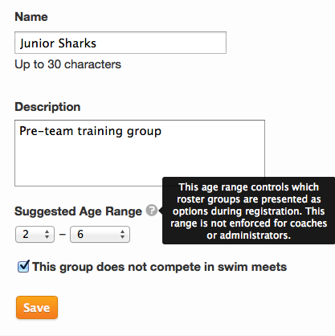Click the Description field label

[x=47, y=107]
